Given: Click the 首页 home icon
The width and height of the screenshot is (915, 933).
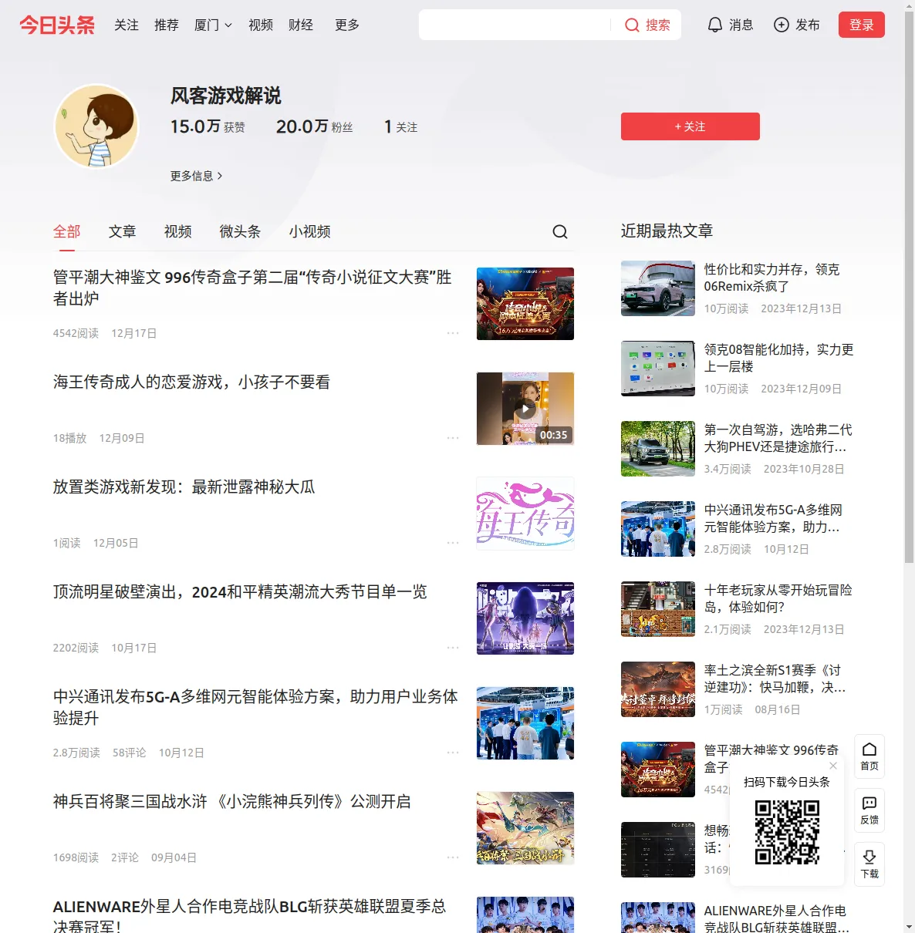Looking at the screenshot, I should (x=869, y=756).
